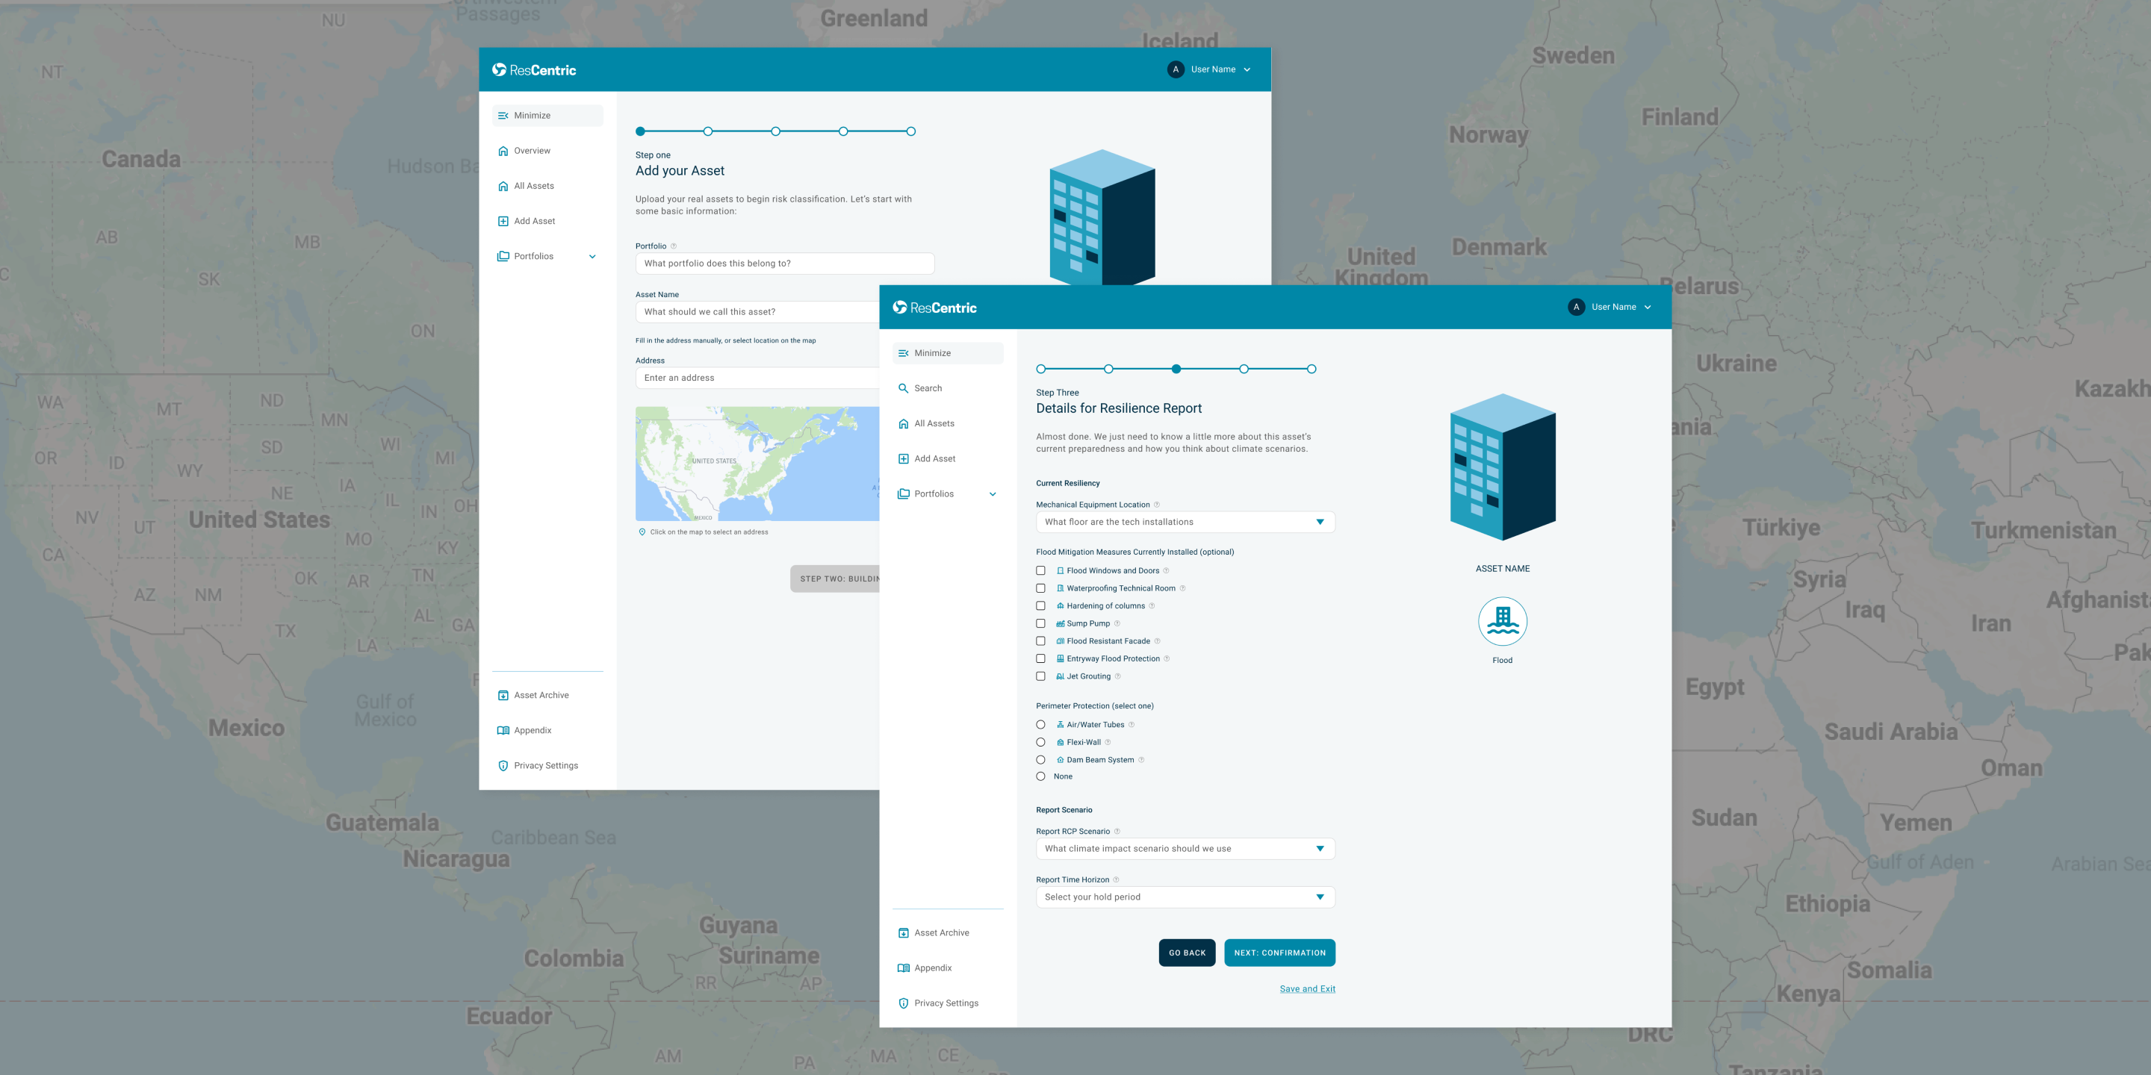Open Overview in back window sidebar
This screenshot has height=1075, width=2151.
pos(547,151)
